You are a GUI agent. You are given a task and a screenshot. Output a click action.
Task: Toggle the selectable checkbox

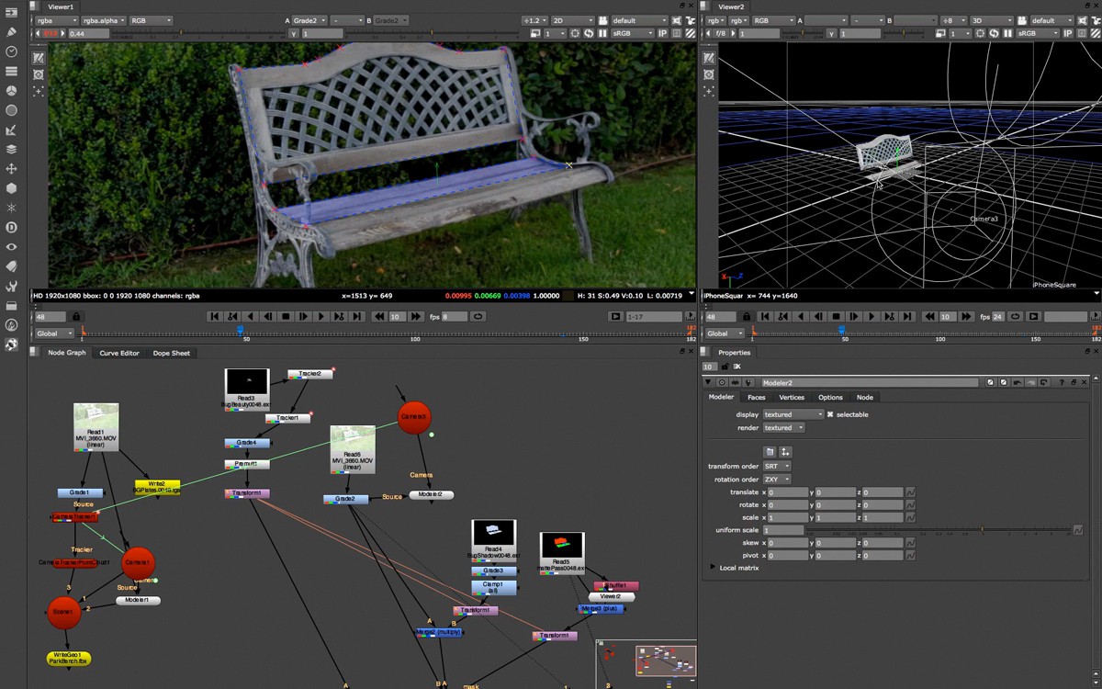coord(830,414)
